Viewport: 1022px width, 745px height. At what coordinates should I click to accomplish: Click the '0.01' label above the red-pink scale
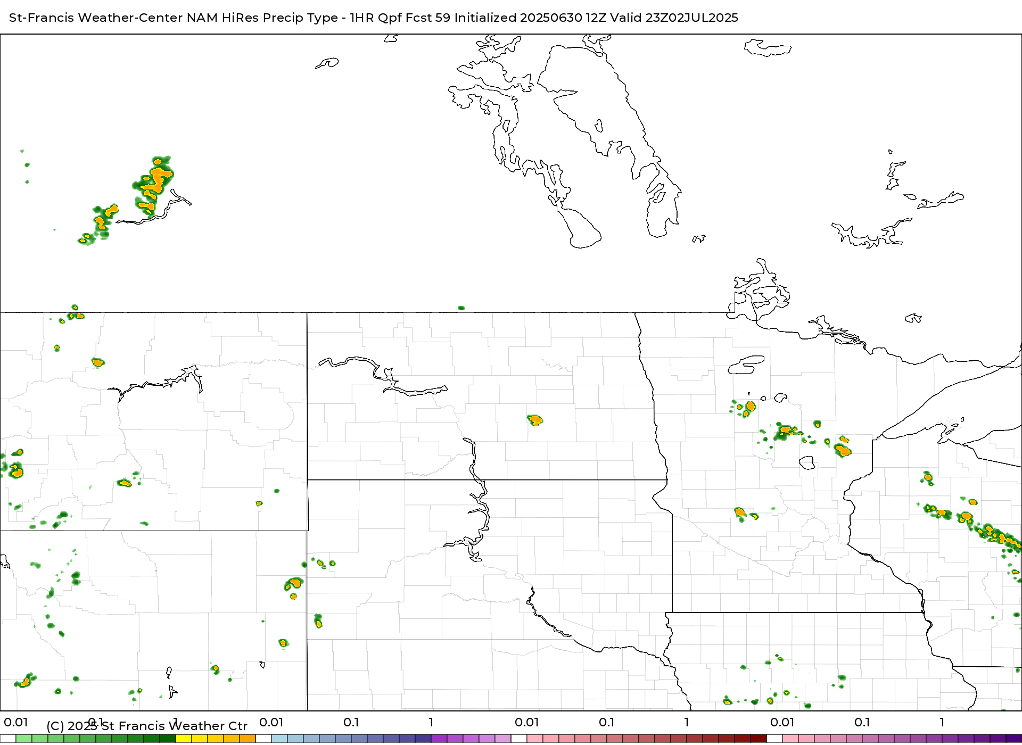pyautogui.click(x=527, y=722)
